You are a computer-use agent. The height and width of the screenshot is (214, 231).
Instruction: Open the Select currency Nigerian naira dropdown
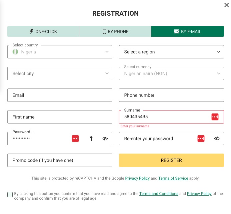pos(171,73)
